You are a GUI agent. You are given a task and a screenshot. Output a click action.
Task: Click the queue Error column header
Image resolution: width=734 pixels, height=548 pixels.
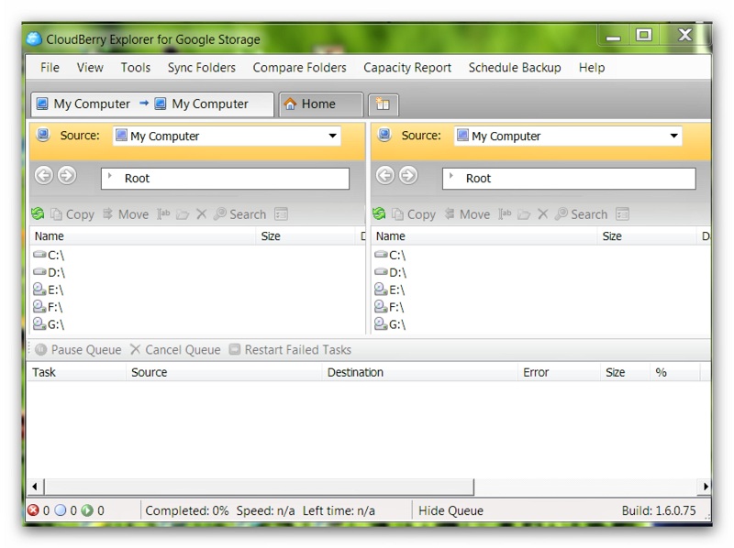click(559, 373)
